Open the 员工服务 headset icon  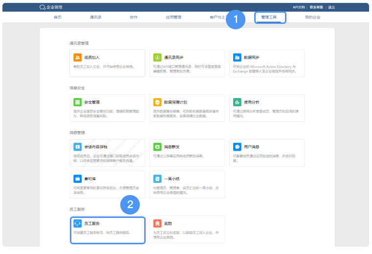tap(77, 223)
